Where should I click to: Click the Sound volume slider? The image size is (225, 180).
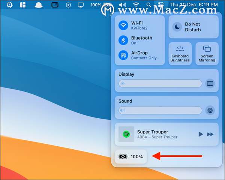pos(160,110)
